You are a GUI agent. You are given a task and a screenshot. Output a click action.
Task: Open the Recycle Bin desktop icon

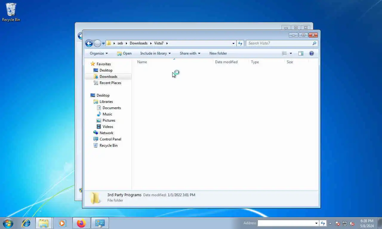click(11, 12)
